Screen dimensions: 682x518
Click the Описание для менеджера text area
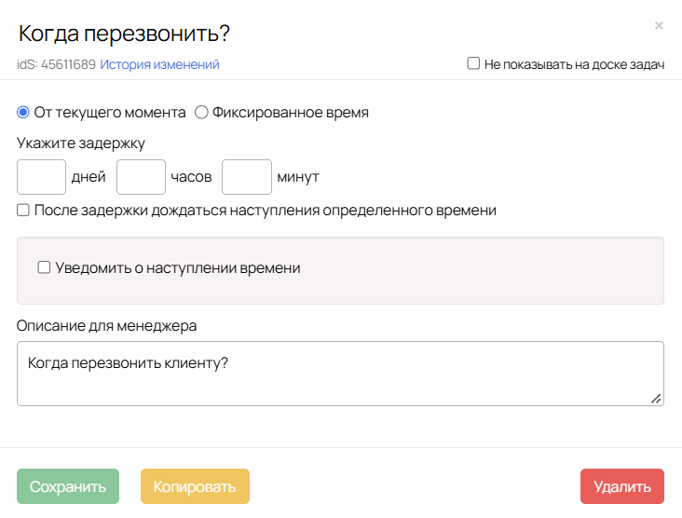coord(340,374)
